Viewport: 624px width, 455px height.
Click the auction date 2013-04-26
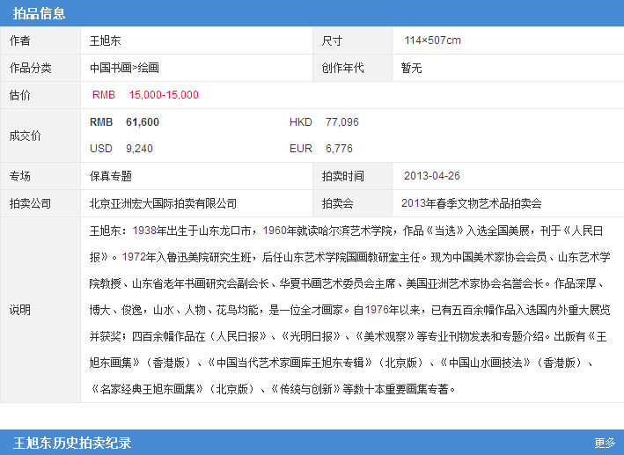click(431, 176)
